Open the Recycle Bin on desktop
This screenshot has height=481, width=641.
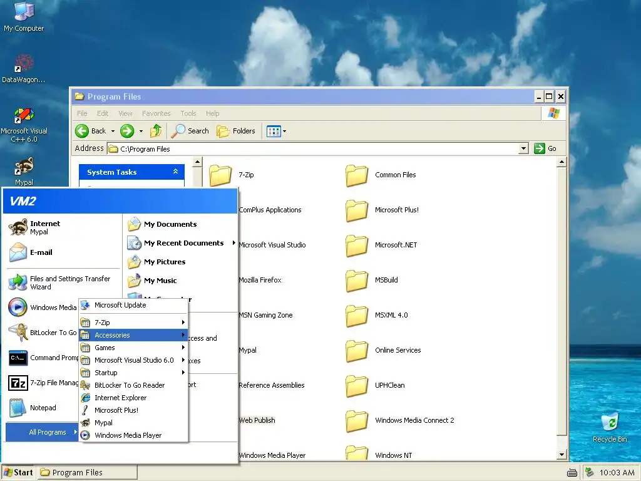click(610, 427)
